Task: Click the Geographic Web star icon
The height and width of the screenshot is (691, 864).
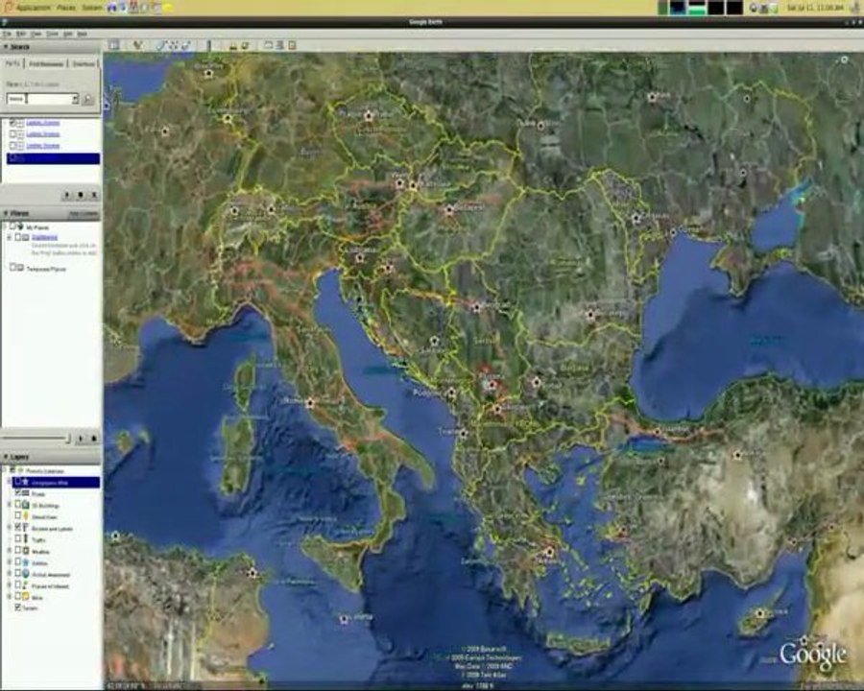Action: (25, 482)
